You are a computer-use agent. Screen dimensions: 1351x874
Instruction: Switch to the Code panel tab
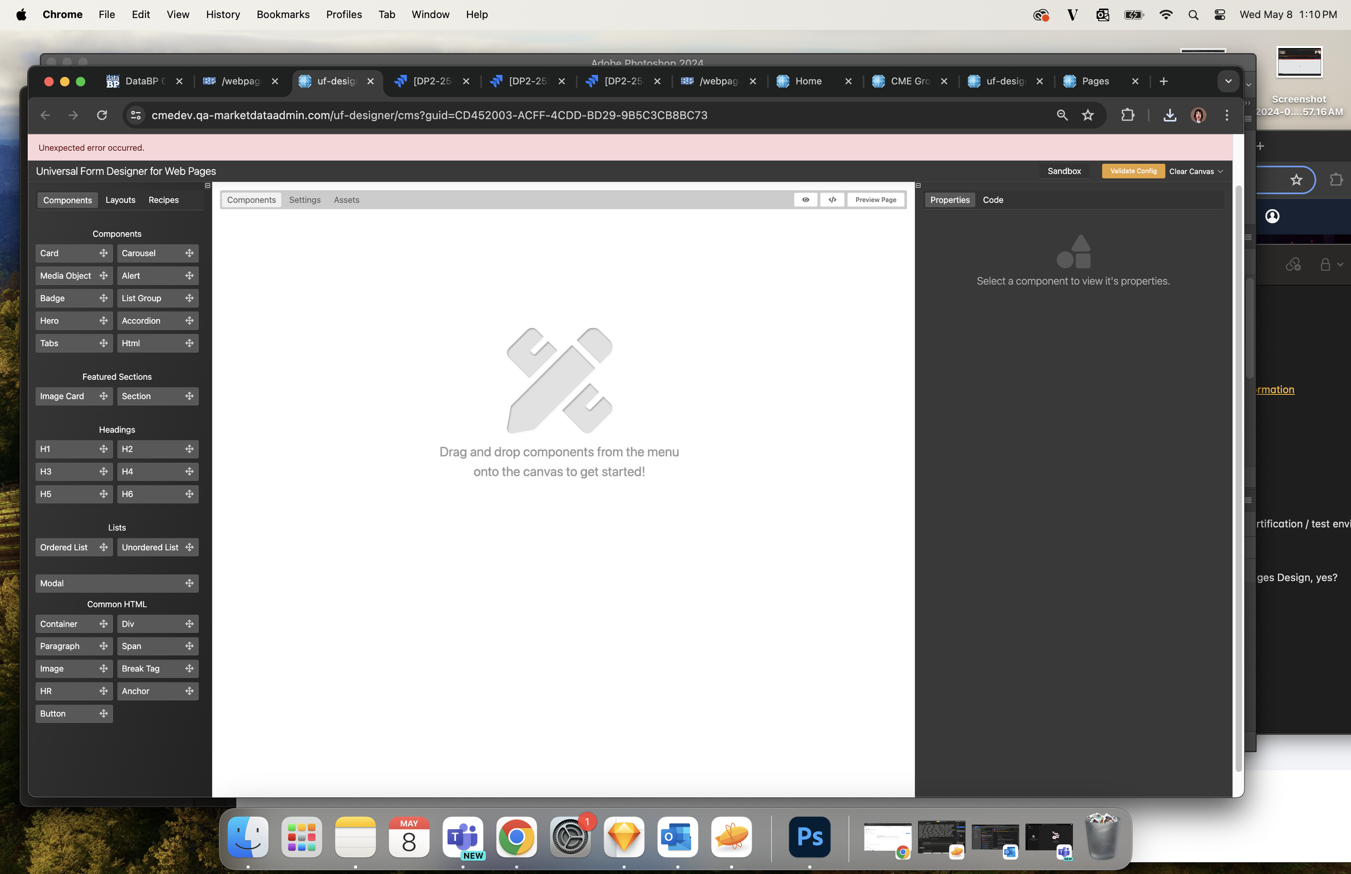[x=993, y=200]
